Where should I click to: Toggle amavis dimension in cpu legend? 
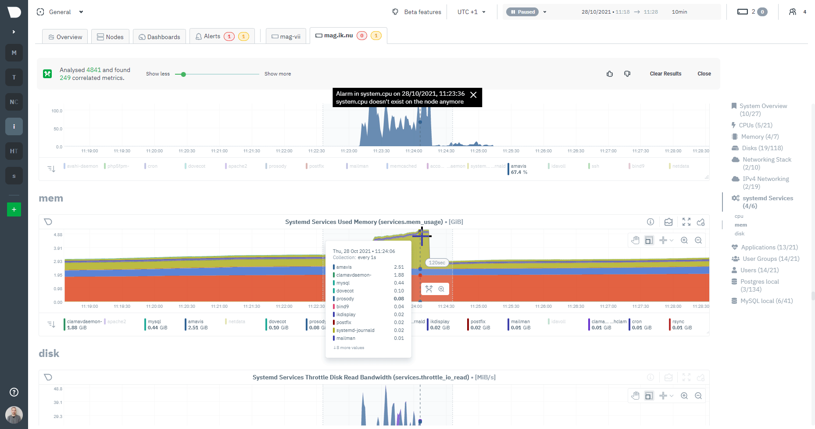pos(518,169)
